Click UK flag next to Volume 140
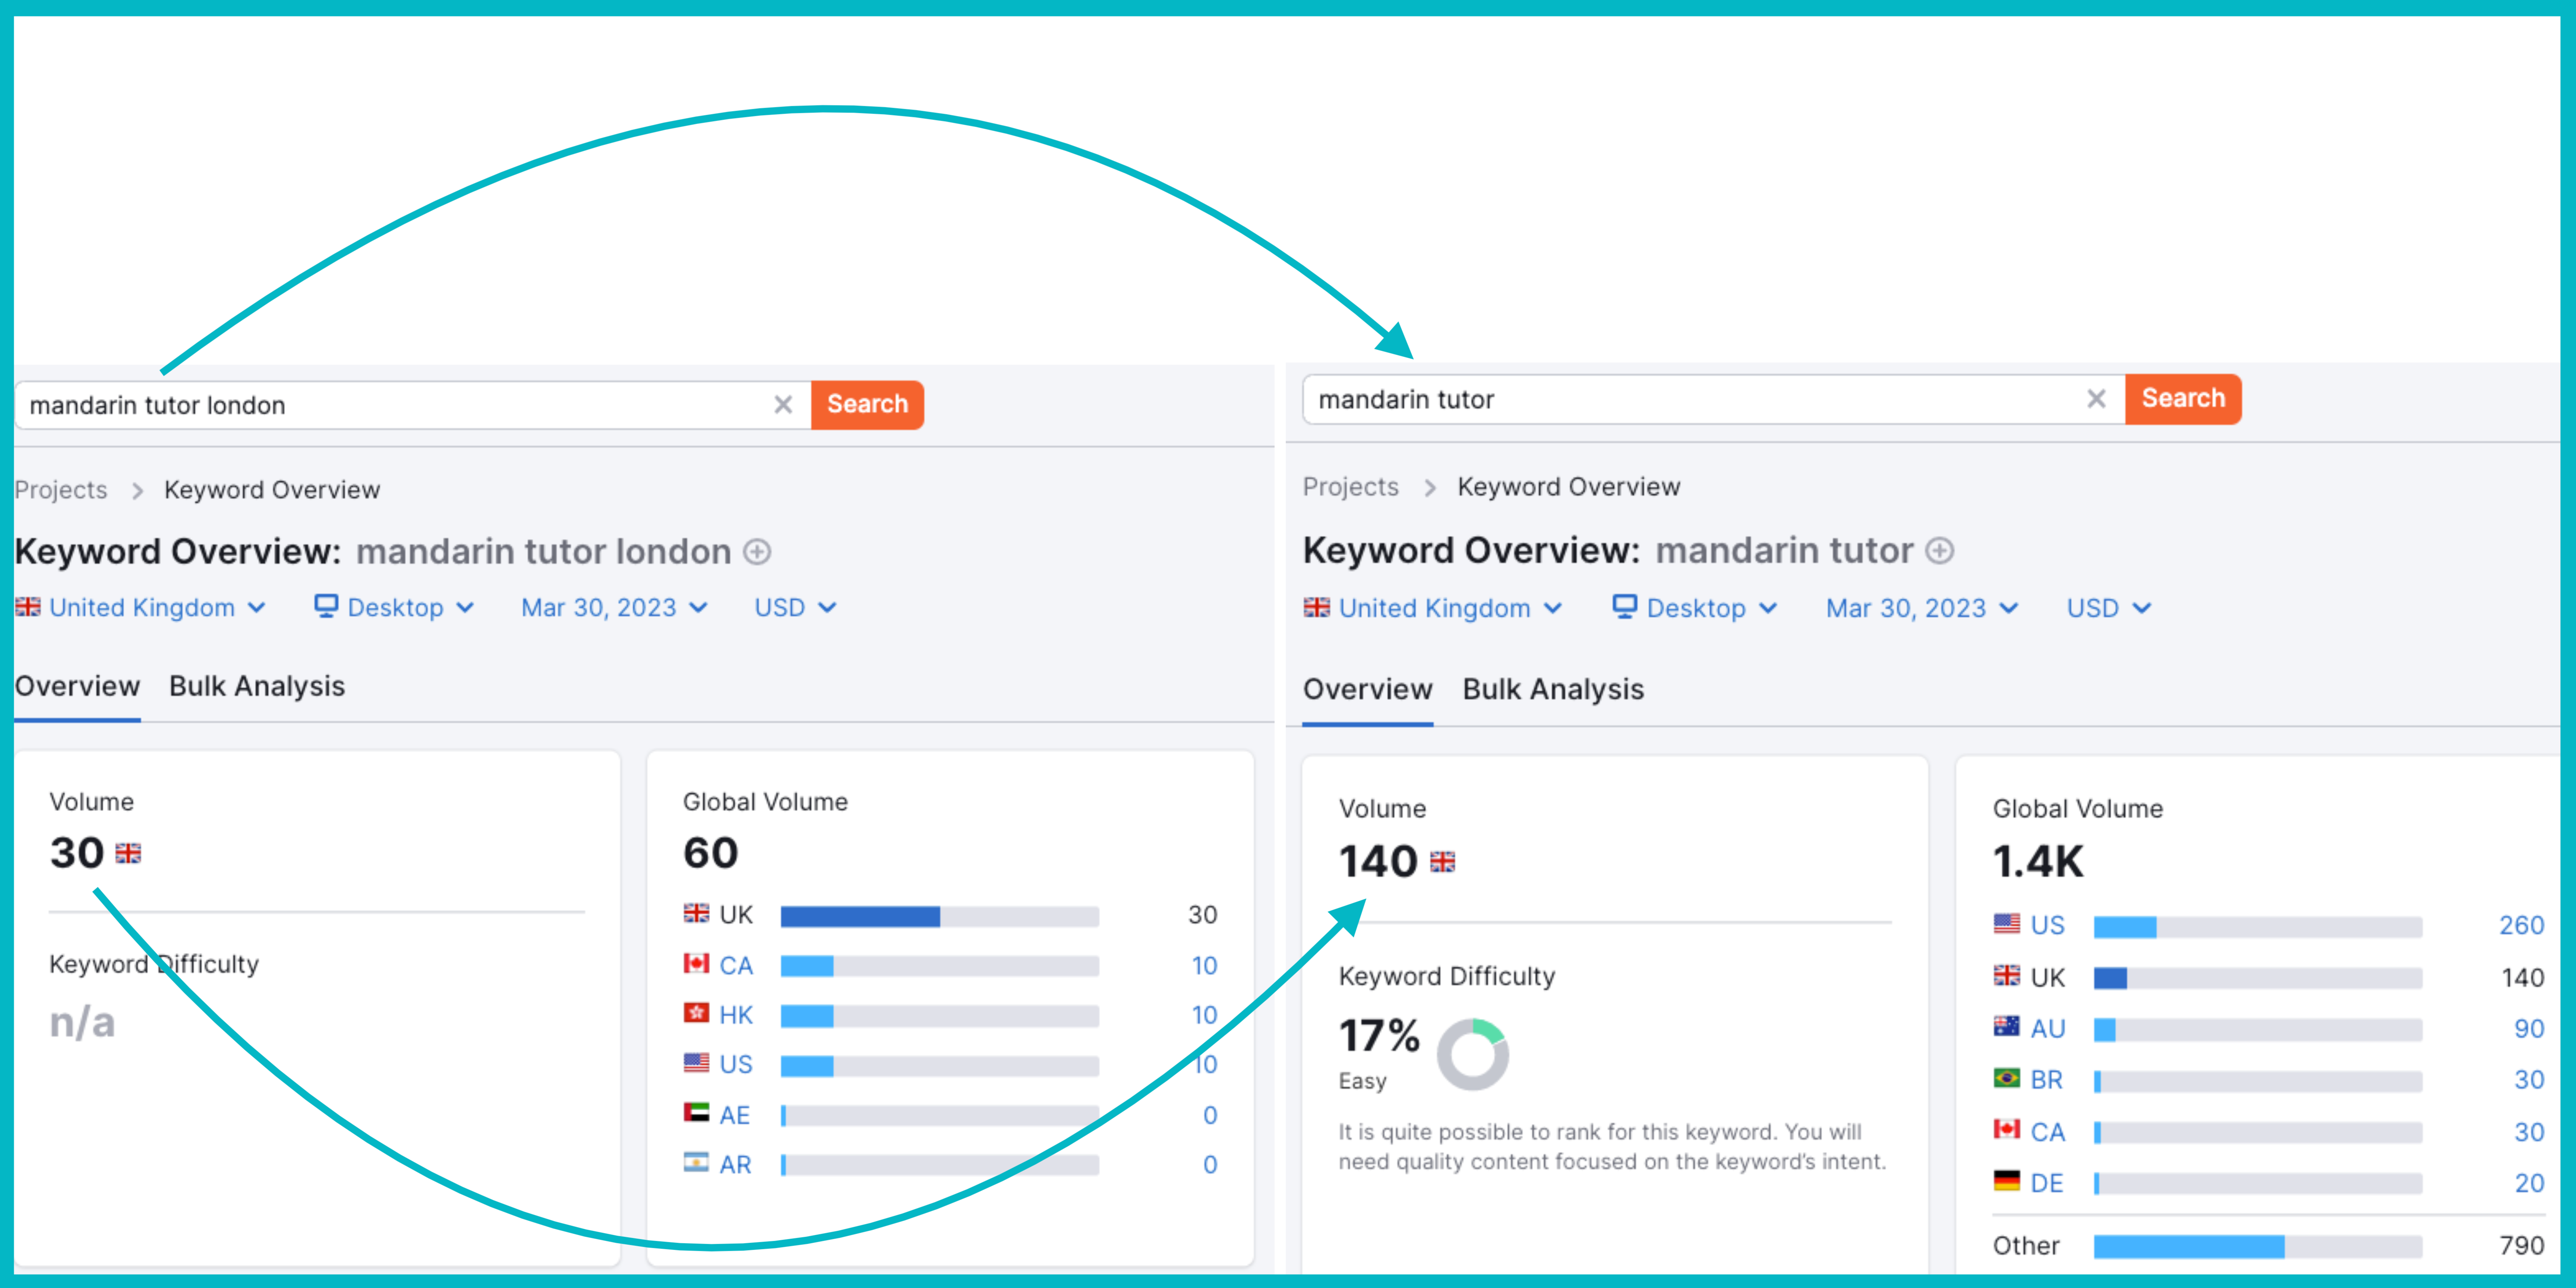Image resolution: width=2576 pixels, height=1288 pixels. [1442, 862]
